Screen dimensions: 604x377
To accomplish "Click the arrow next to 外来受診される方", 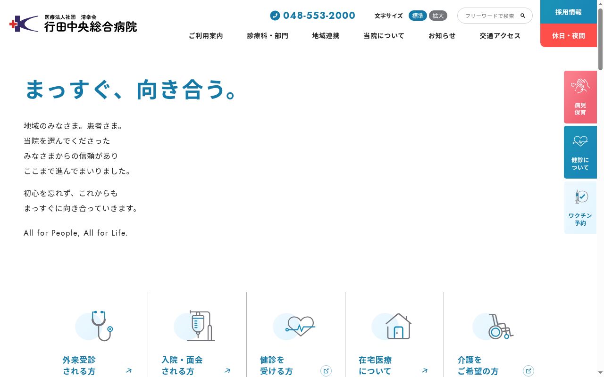I will click(128, 371).
